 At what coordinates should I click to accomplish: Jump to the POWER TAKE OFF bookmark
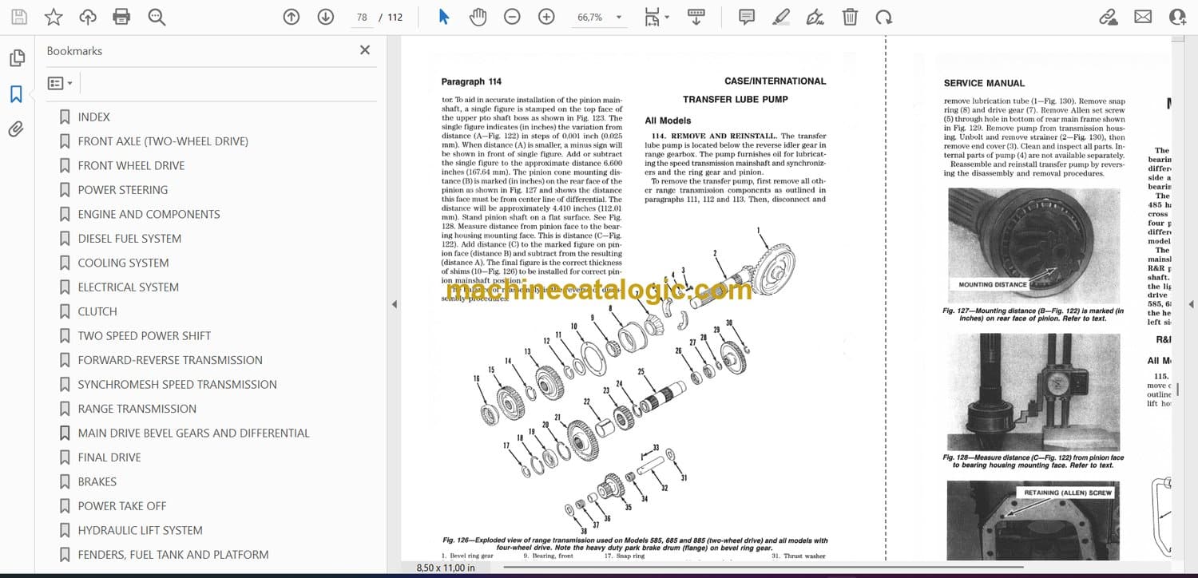[122, 507]
